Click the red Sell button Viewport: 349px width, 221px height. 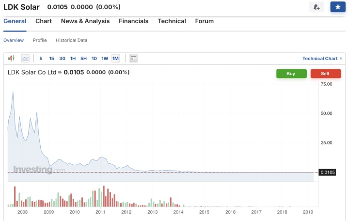(x=326, y=74)
